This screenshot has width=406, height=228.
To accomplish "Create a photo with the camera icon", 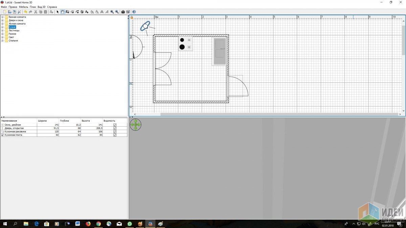I will tap(123, 12).
